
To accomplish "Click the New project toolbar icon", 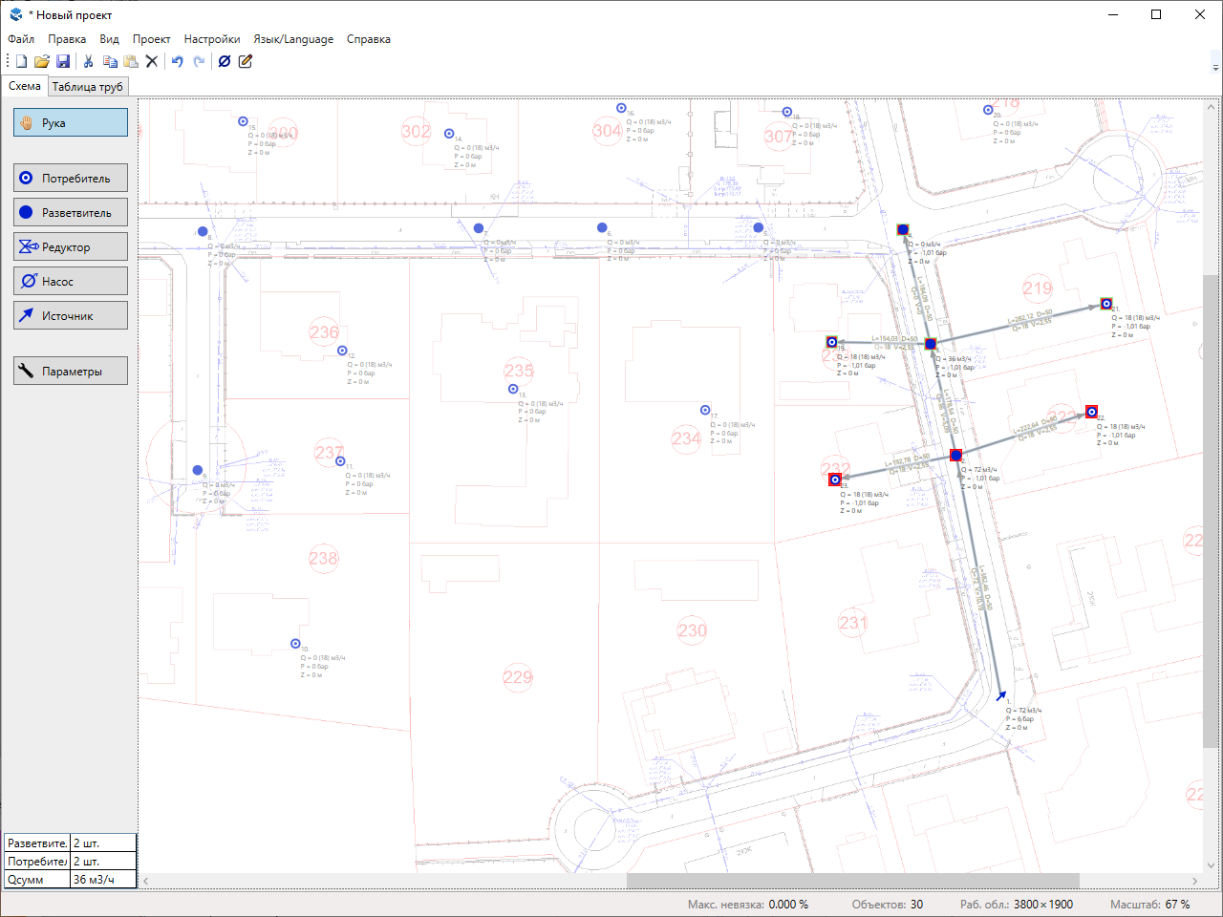I will pyautogui.click(x=21, y=61).
